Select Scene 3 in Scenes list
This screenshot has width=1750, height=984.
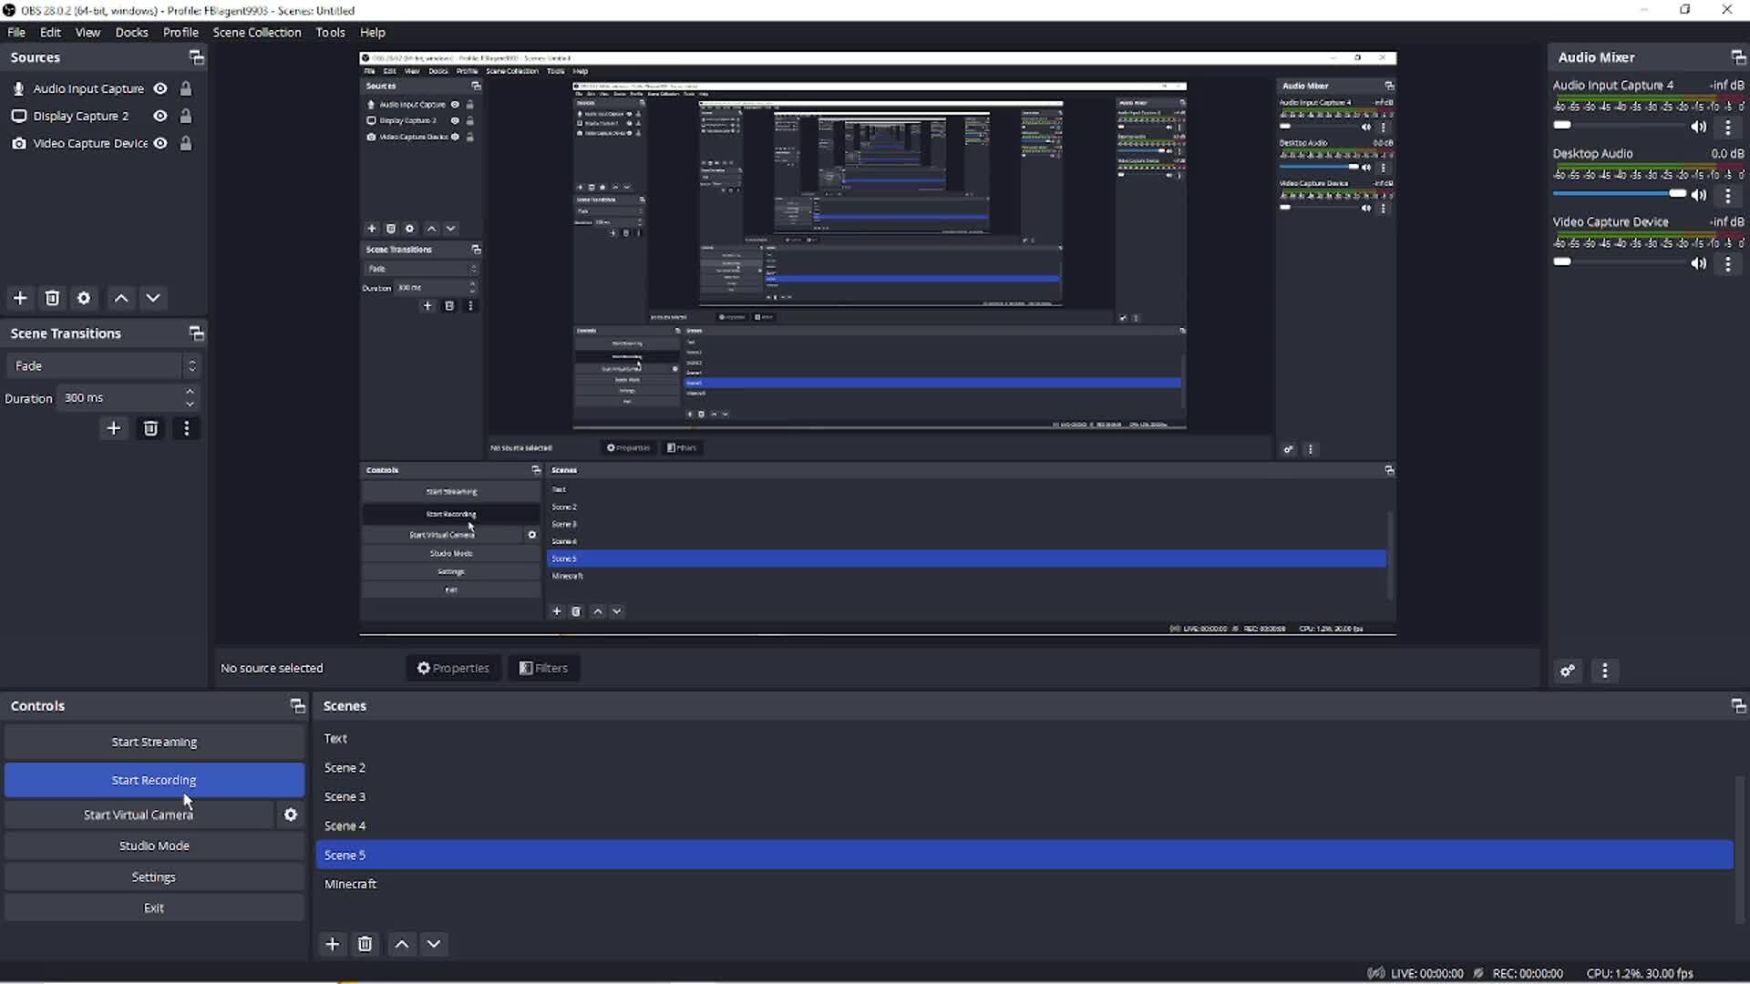coord(1024,796)
